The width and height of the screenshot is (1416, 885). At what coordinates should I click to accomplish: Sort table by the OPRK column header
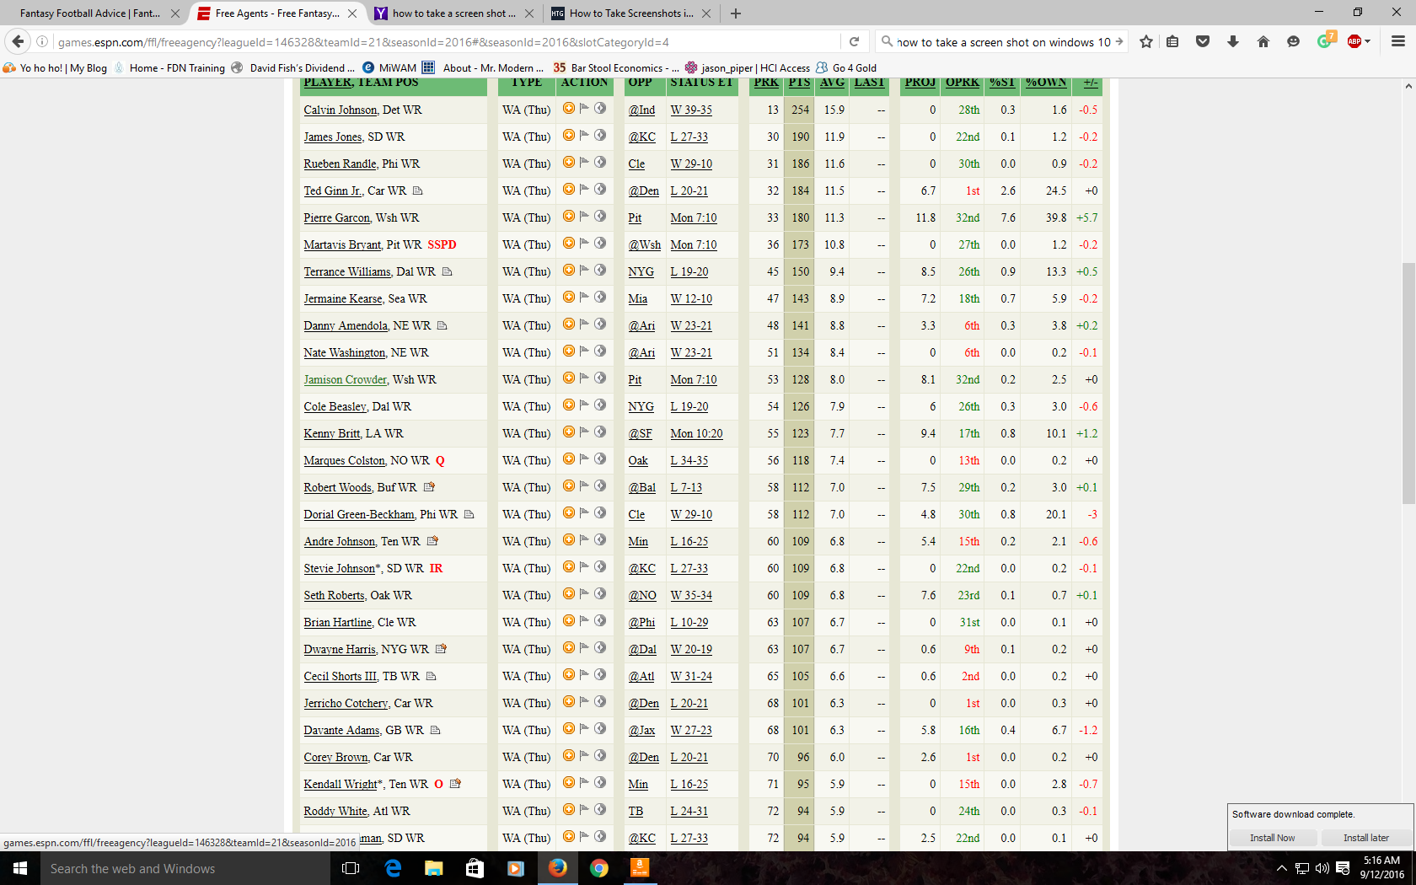point(963,83)
